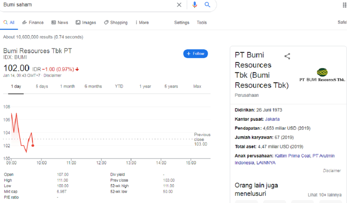Switch to the News tab

60,23
